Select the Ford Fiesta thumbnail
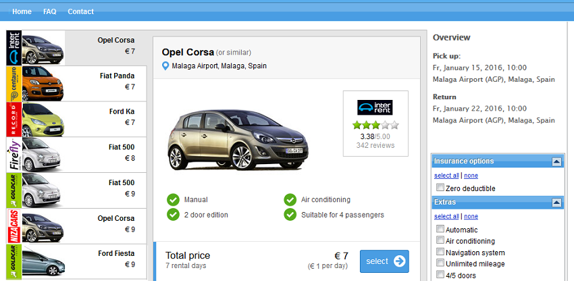574x287 pixels. 43,262
